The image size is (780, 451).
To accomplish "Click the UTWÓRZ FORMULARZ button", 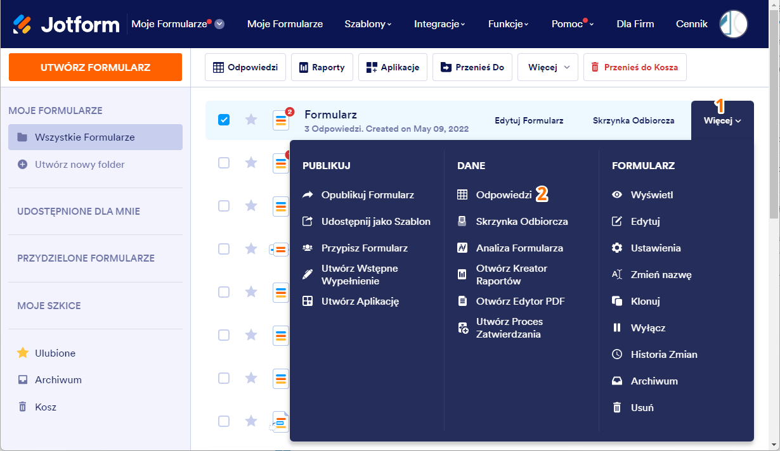I will pyautogui.click(x=95, y=67).
